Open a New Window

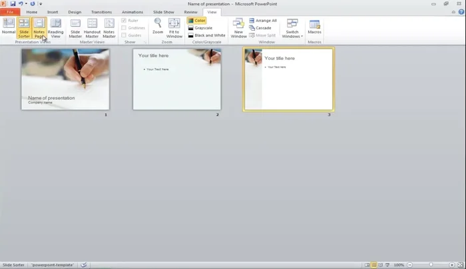pyautogui.click(x=238, y=27)
